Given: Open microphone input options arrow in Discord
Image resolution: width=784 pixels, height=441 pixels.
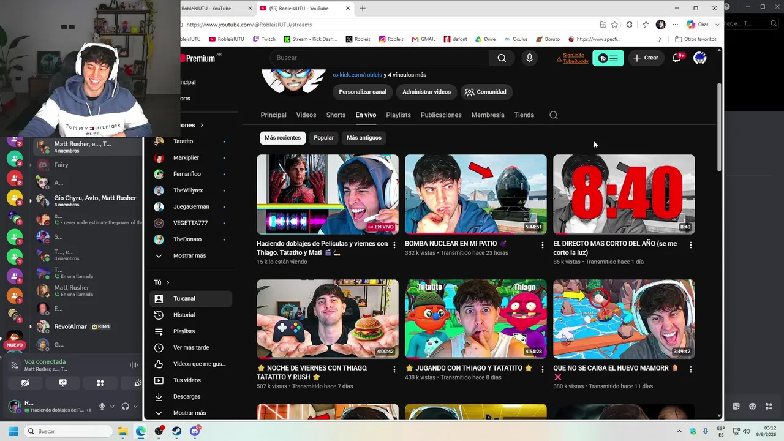Looking at the screenshot, I should pyautogui.click(x=112, y=407).
